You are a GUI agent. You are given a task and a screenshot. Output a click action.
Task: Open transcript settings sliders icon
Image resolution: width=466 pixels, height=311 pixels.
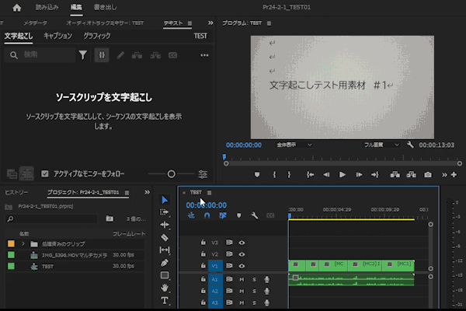[203, 174]
